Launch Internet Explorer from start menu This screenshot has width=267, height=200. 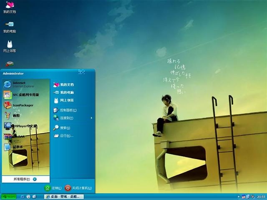click(26, 84)
